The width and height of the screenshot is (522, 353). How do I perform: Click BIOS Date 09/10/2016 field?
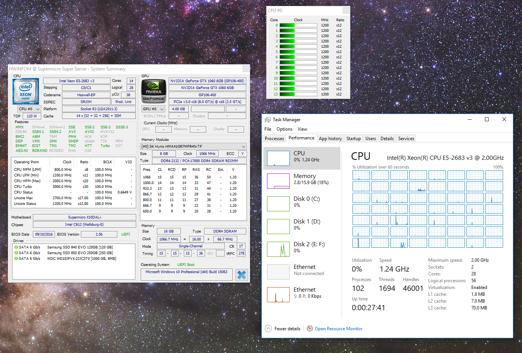pos(44,234)
